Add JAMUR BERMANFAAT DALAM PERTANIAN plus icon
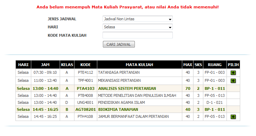This screenshot has height=136, width=256. click(233, 117)
